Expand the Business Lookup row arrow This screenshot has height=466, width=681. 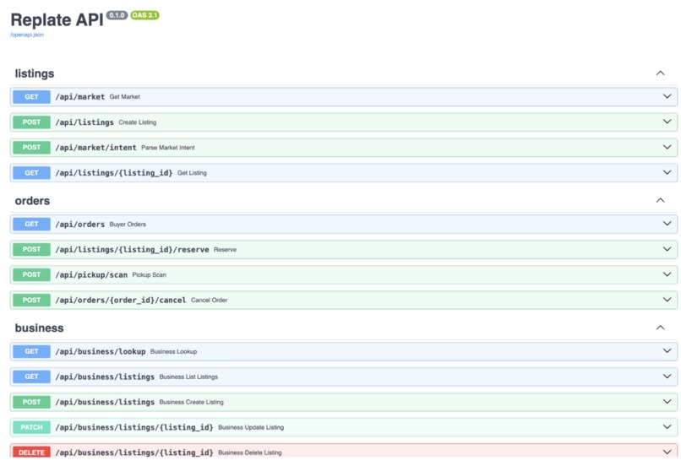pos(667,350)
